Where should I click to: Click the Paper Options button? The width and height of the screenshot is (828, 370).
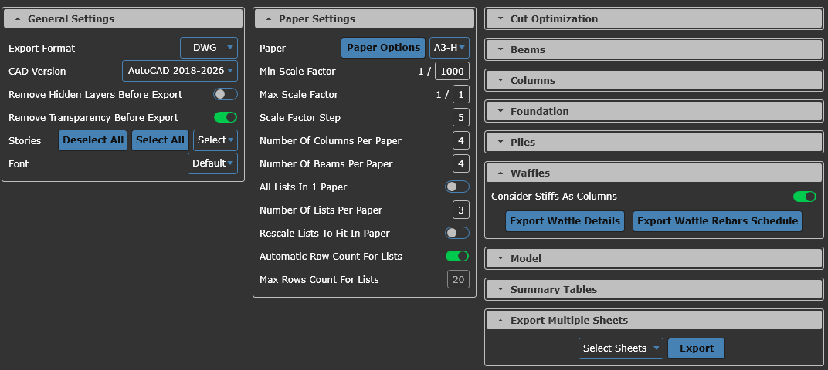tap(383, 48)
